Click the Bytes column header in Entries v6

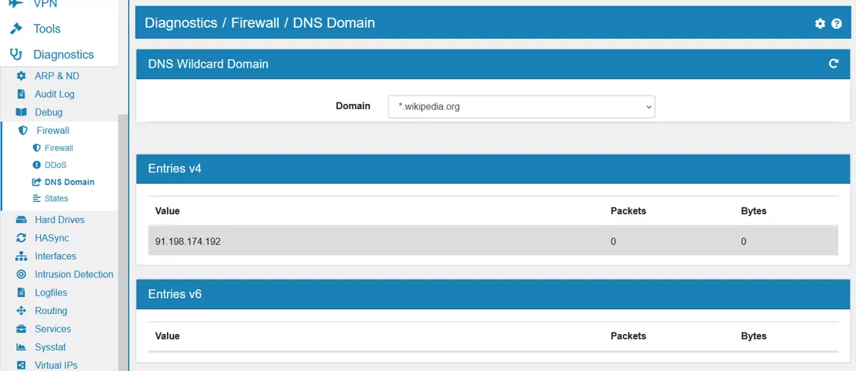point(754,336)
